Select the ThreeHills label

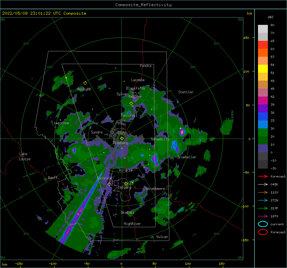coord(160,139)
